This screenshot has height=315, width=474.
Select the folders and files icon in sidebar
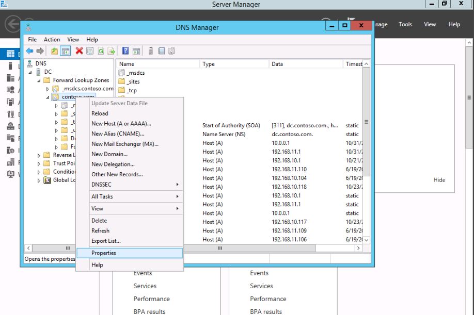coord(10,138)
